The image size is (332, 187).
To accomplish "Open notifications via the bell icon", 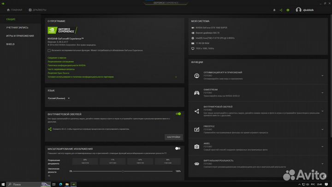I will coord(274,9).
